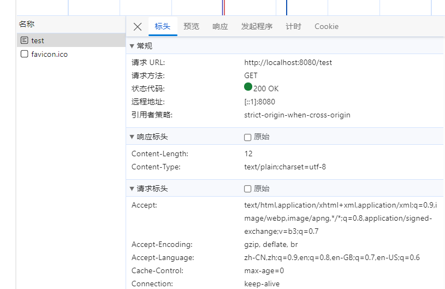
Task: Select the 标头 tab
Action: click(x=162, y=26)
